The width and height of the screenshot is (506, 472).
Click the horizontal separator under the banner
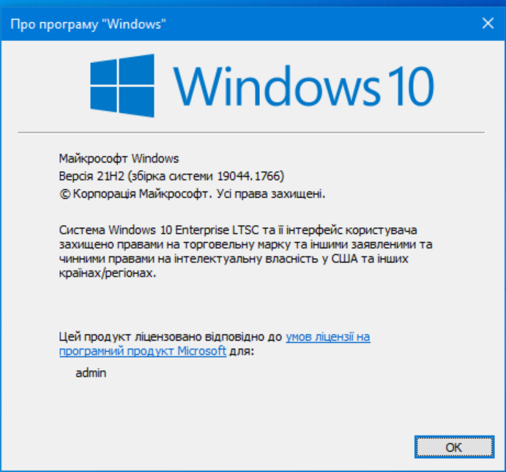point(251,132)
